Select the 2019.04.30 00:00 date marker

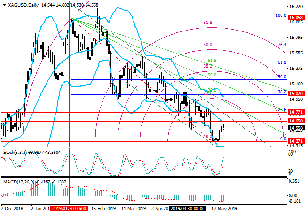tap(188, 207)
